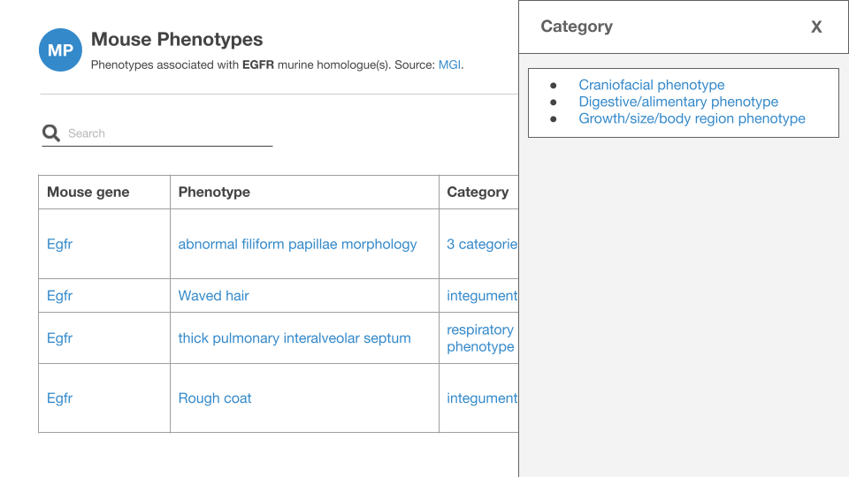
Task: Click the Category panel title
Action: tap(577, 26)
